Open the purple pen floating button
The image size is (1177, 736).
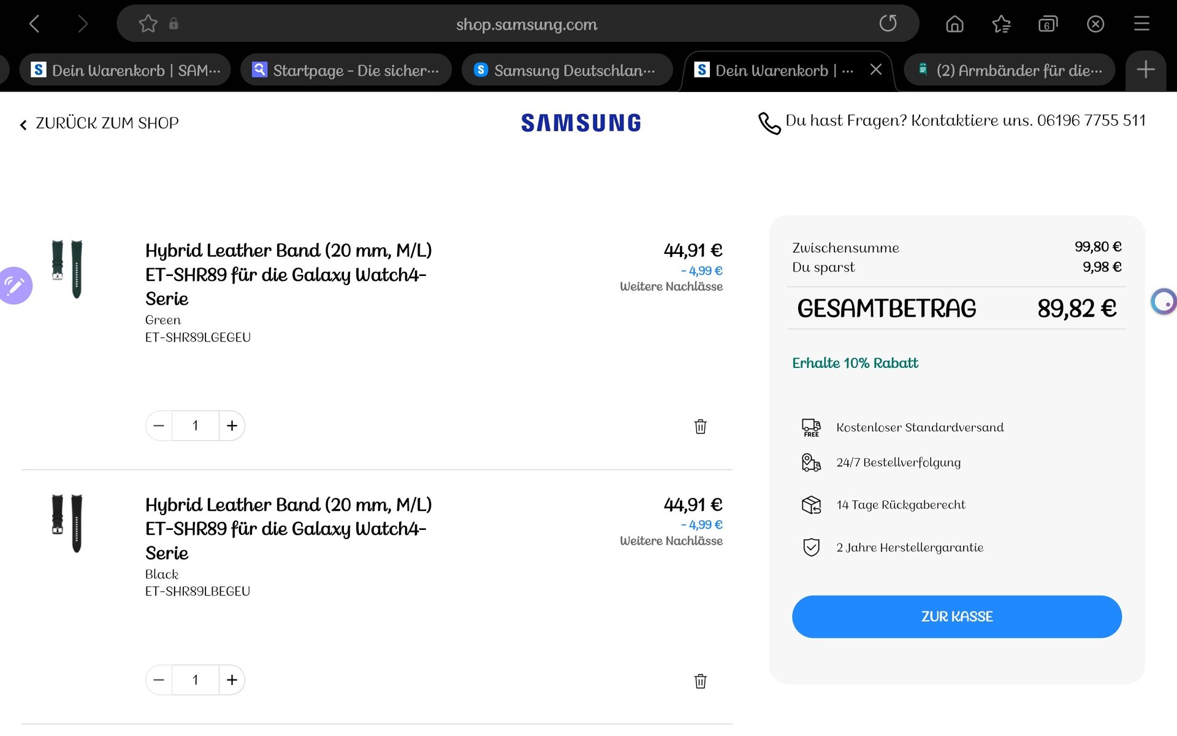15,285
